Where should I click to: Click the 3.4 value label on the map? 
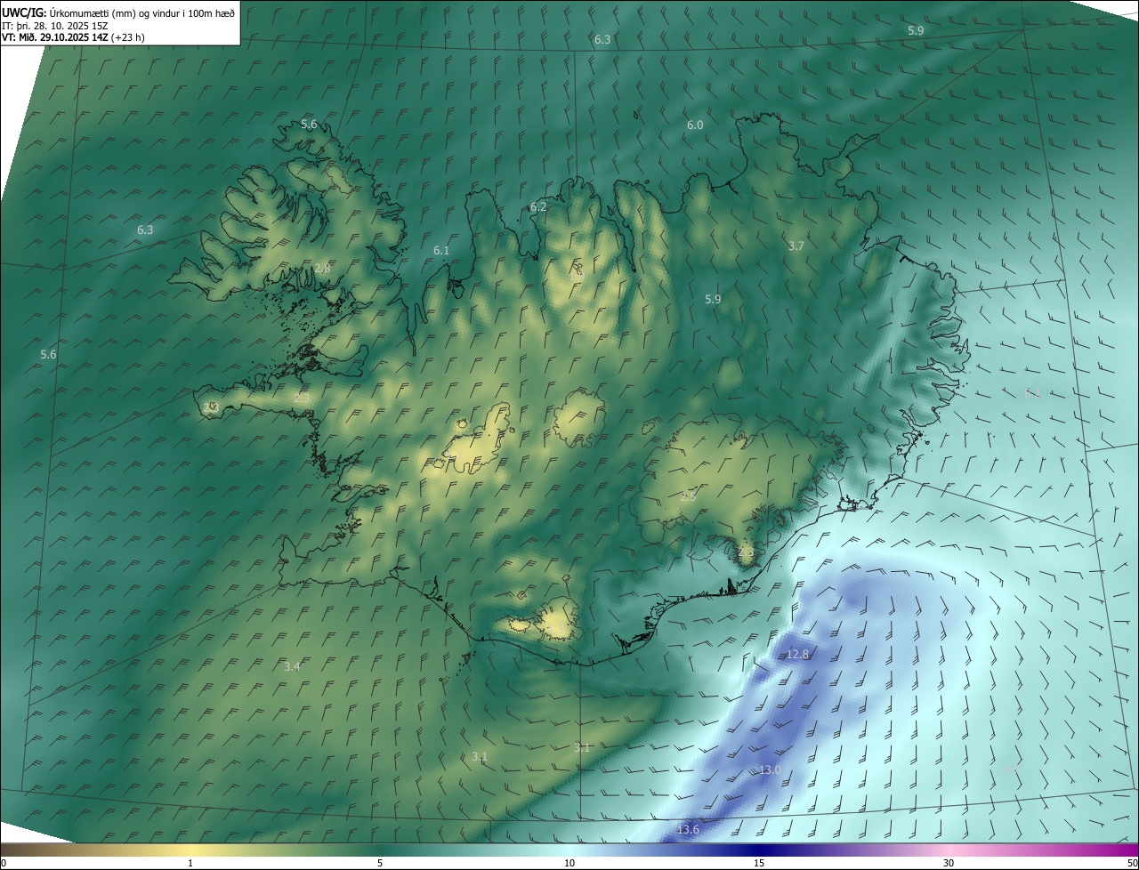292,666
